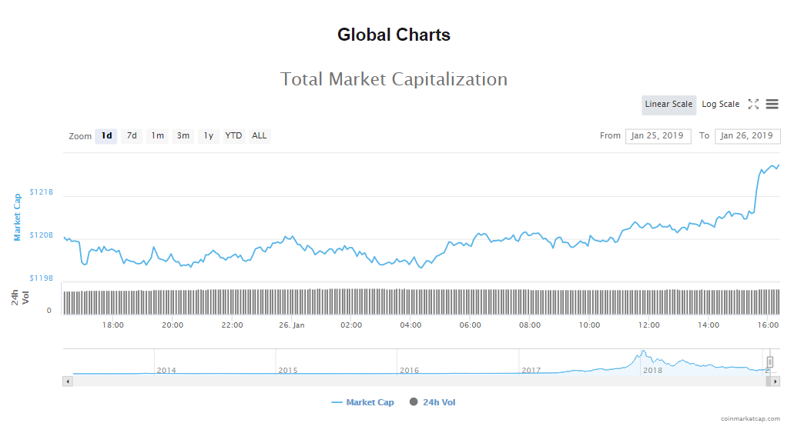
Task: Select the 7d zoom range
Action: pyautogui.click(x=132, y=136)
